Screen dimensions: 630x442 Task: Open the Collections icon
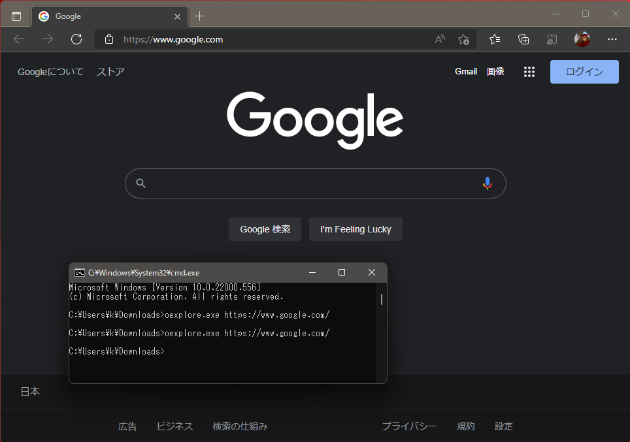[x=523, y=39]
